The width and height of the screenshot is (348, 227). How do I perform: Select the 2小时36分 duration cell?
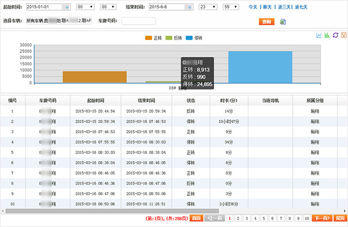(x=229, y=204)
